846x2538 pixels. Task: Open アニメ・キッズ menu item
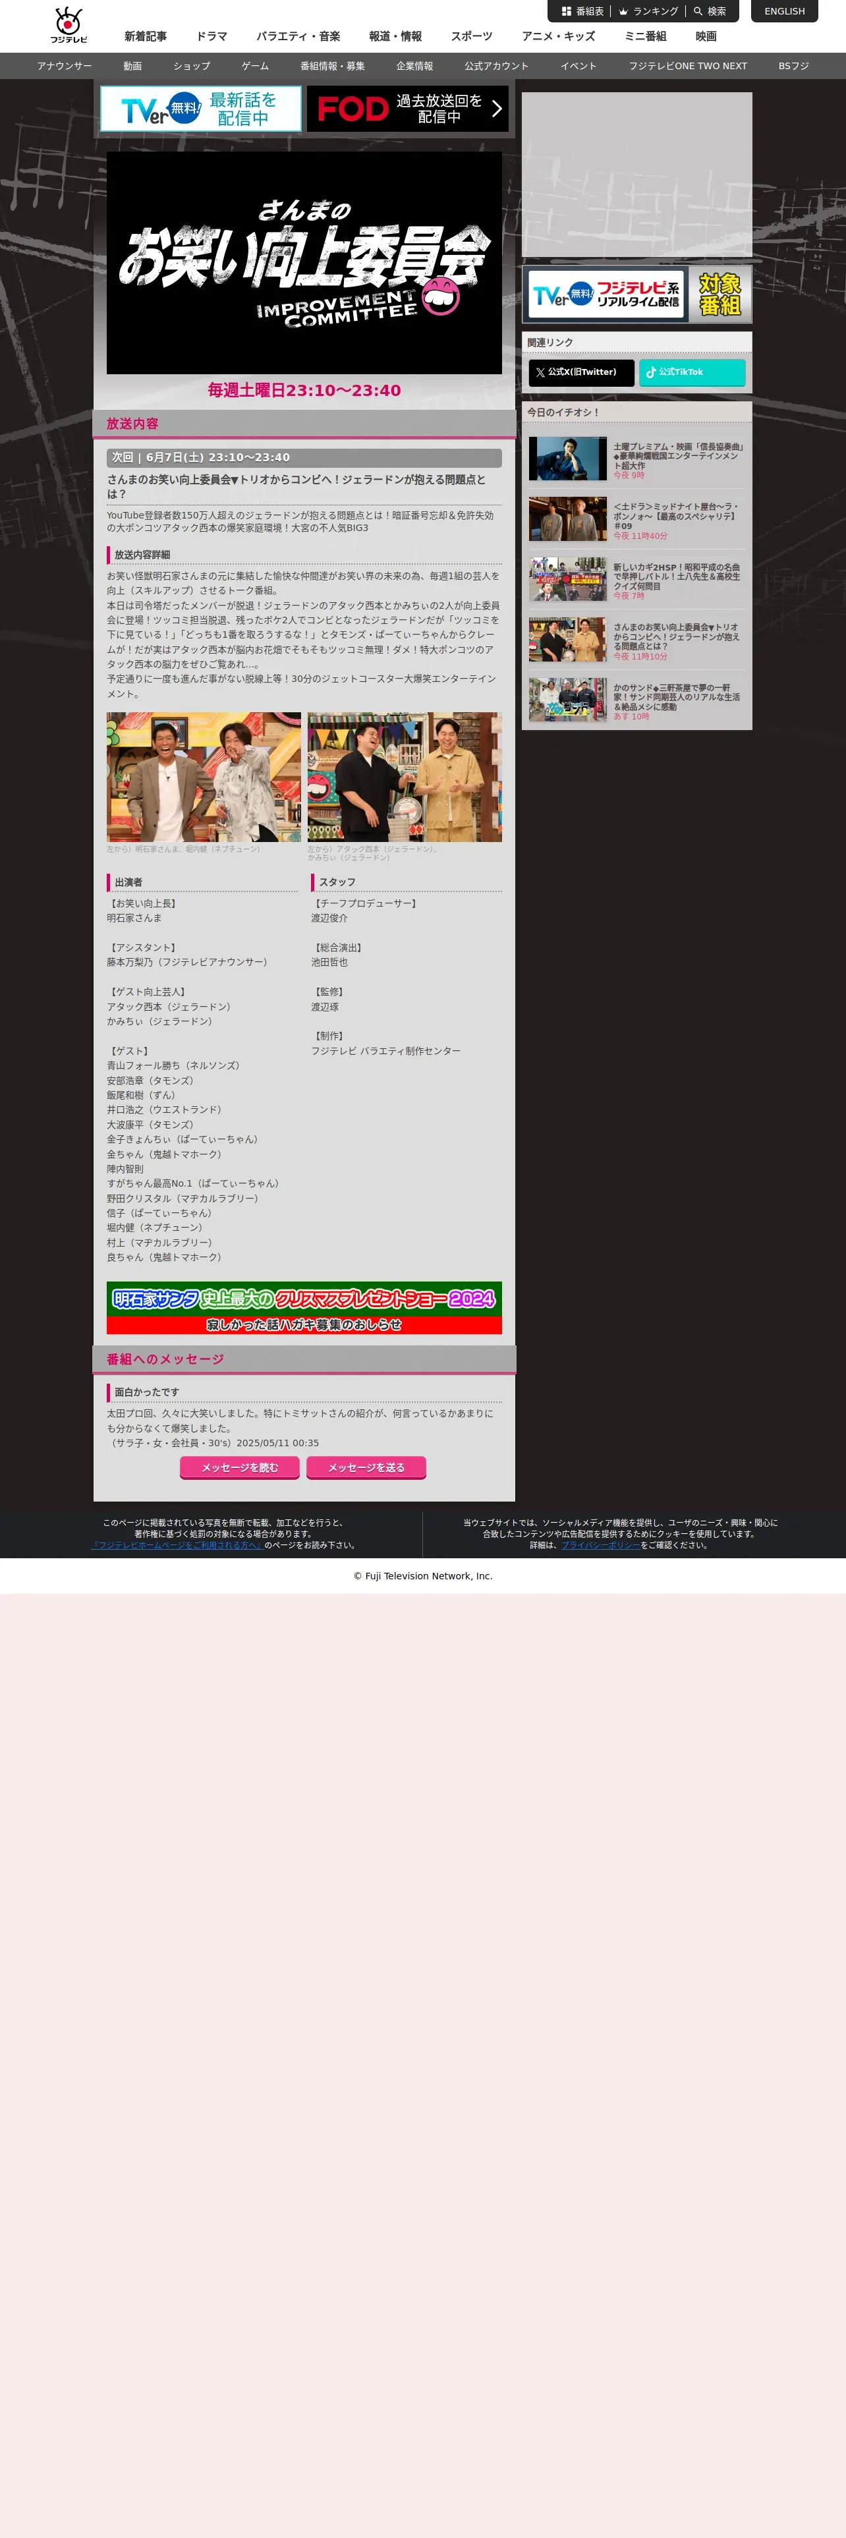559,36
